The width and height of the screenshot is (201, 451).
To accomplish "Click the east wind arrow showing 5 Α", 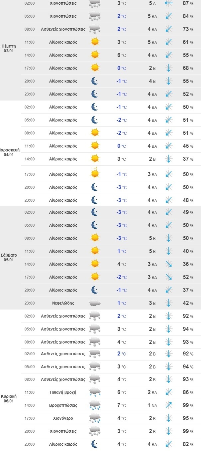I will pyautogui.click(x=169, y=3).
